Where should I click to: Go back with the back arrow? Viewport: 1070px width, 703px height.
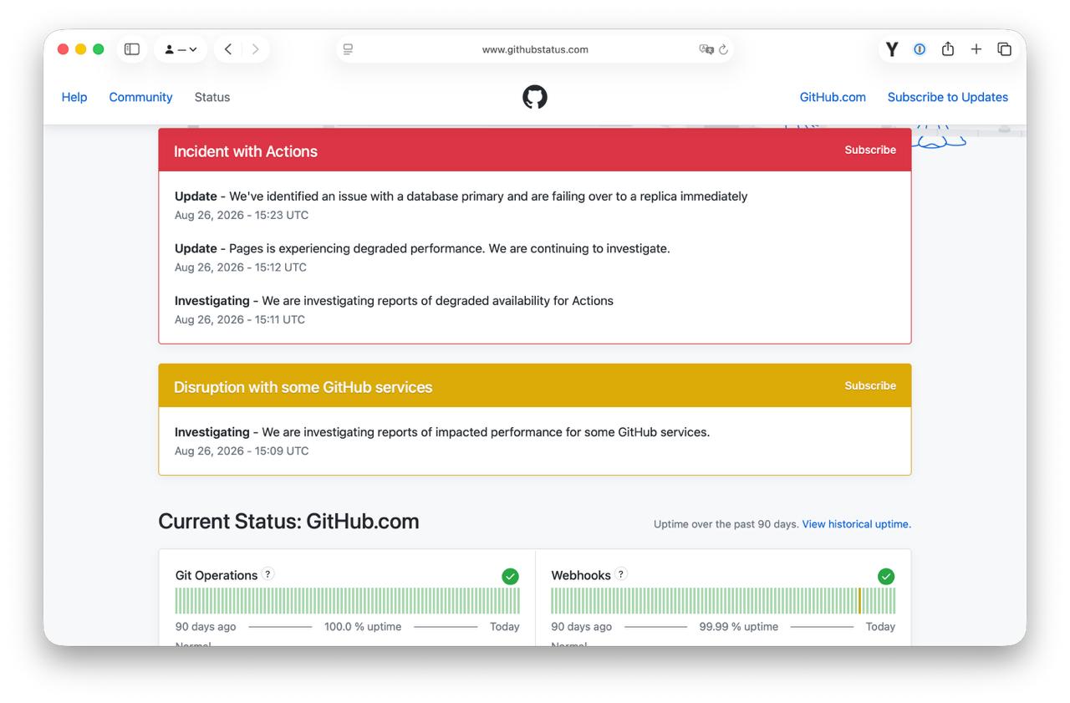point(228,49)
